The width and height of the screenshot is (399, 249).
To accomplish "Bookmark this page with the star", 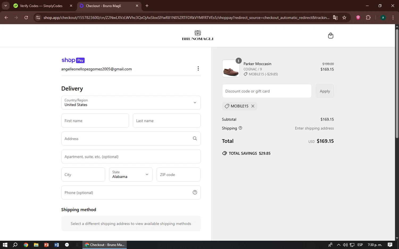I will point(344,18).
